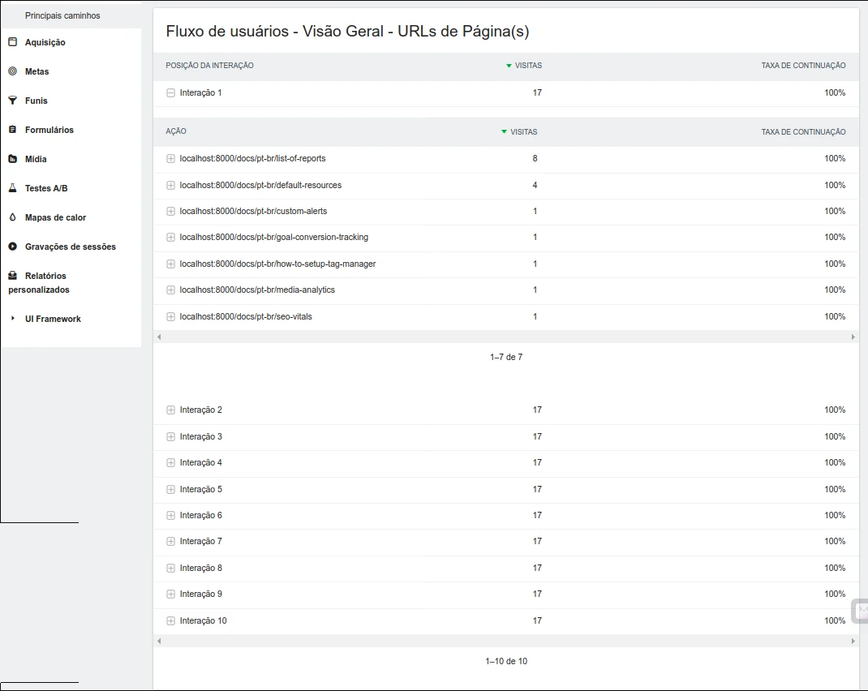Click the Gravações de sessões play icon

coord(12,247)
